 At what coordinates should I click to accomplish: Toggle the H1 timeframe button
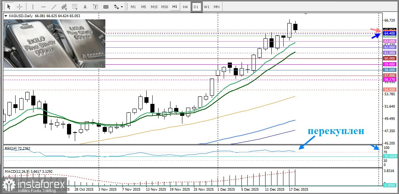pyautogui.click(x=175, y=7)
